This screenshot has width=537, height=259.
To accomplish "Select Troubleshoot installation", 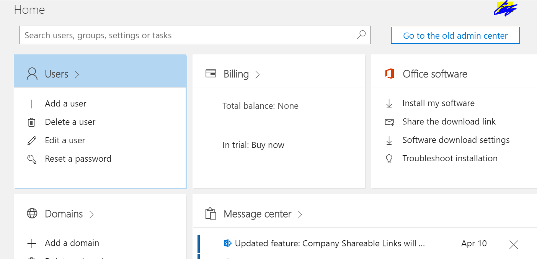I will pos(450,158).
